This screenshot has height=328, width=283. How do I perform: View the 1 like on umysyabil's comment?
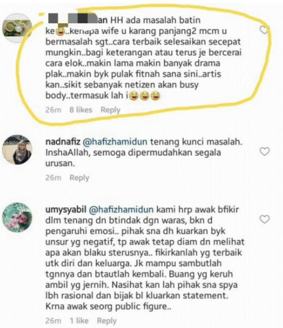79,321
